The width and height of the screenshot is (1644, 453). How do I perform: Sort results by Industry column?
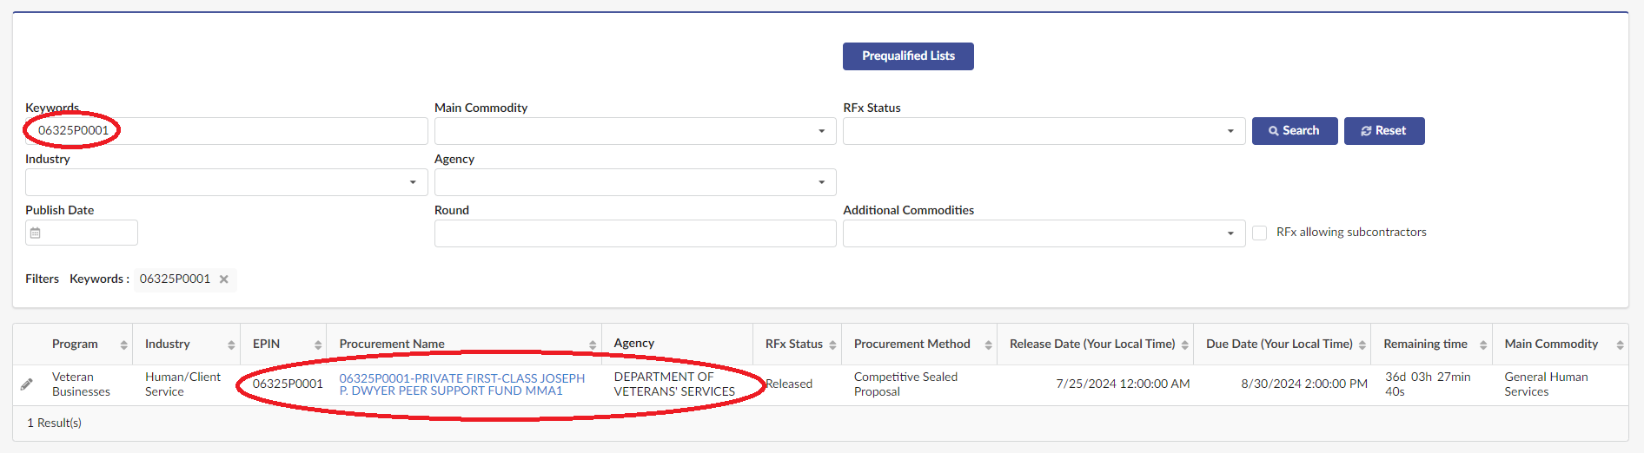tap(231, 345)
